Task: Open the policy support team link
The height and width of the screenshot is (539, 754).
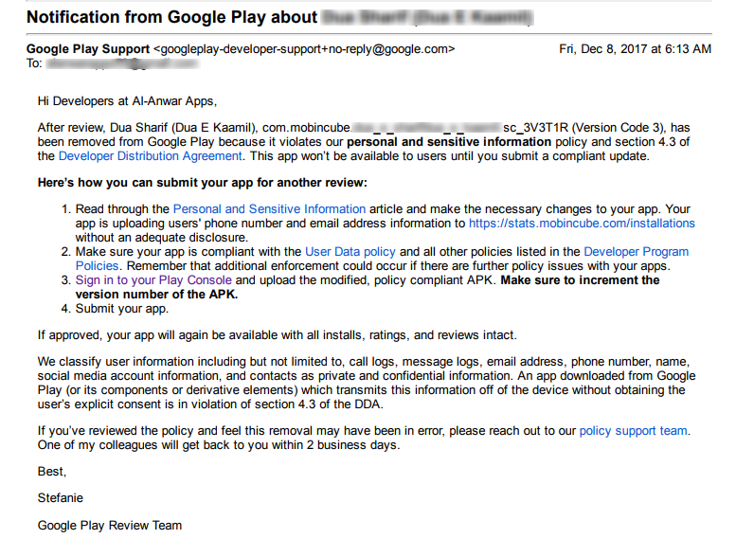Action: [634, 431]
